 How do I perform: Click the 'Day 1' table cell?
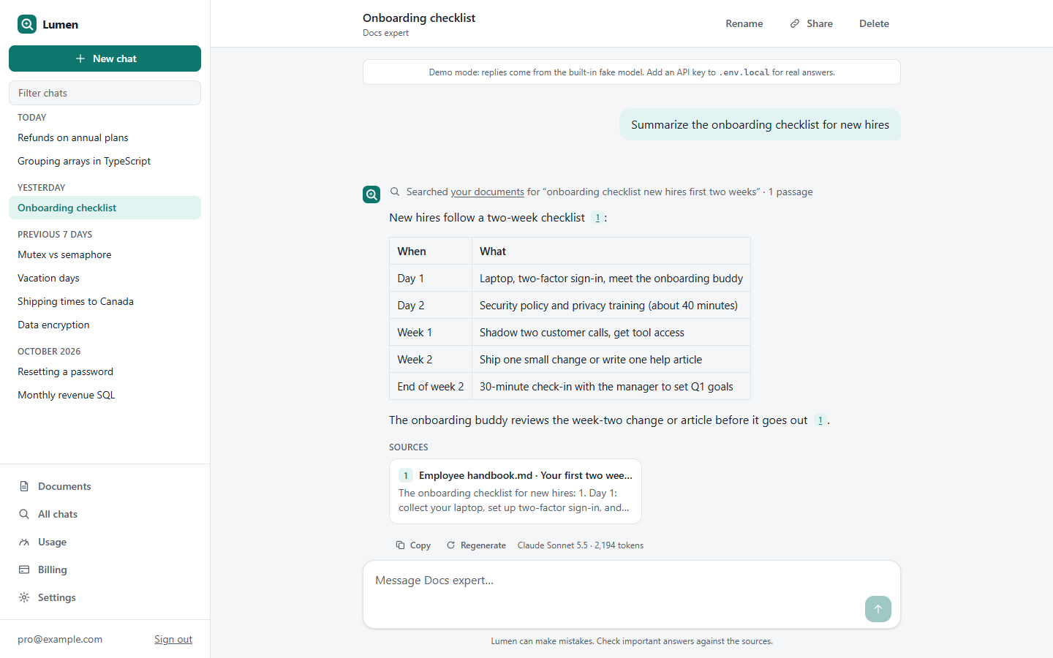tap(431, 279)
